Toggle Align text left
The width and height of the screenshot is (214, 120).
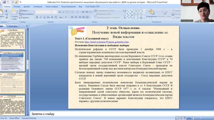click(x=72, y=17)
